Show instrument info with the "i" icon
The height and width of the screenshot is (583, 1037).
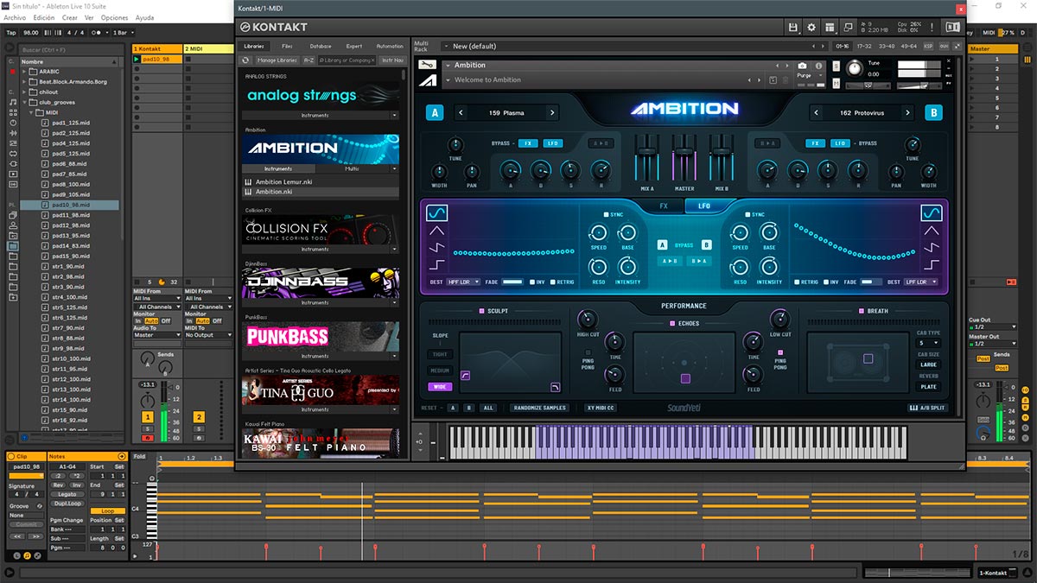tap(818, 66)
